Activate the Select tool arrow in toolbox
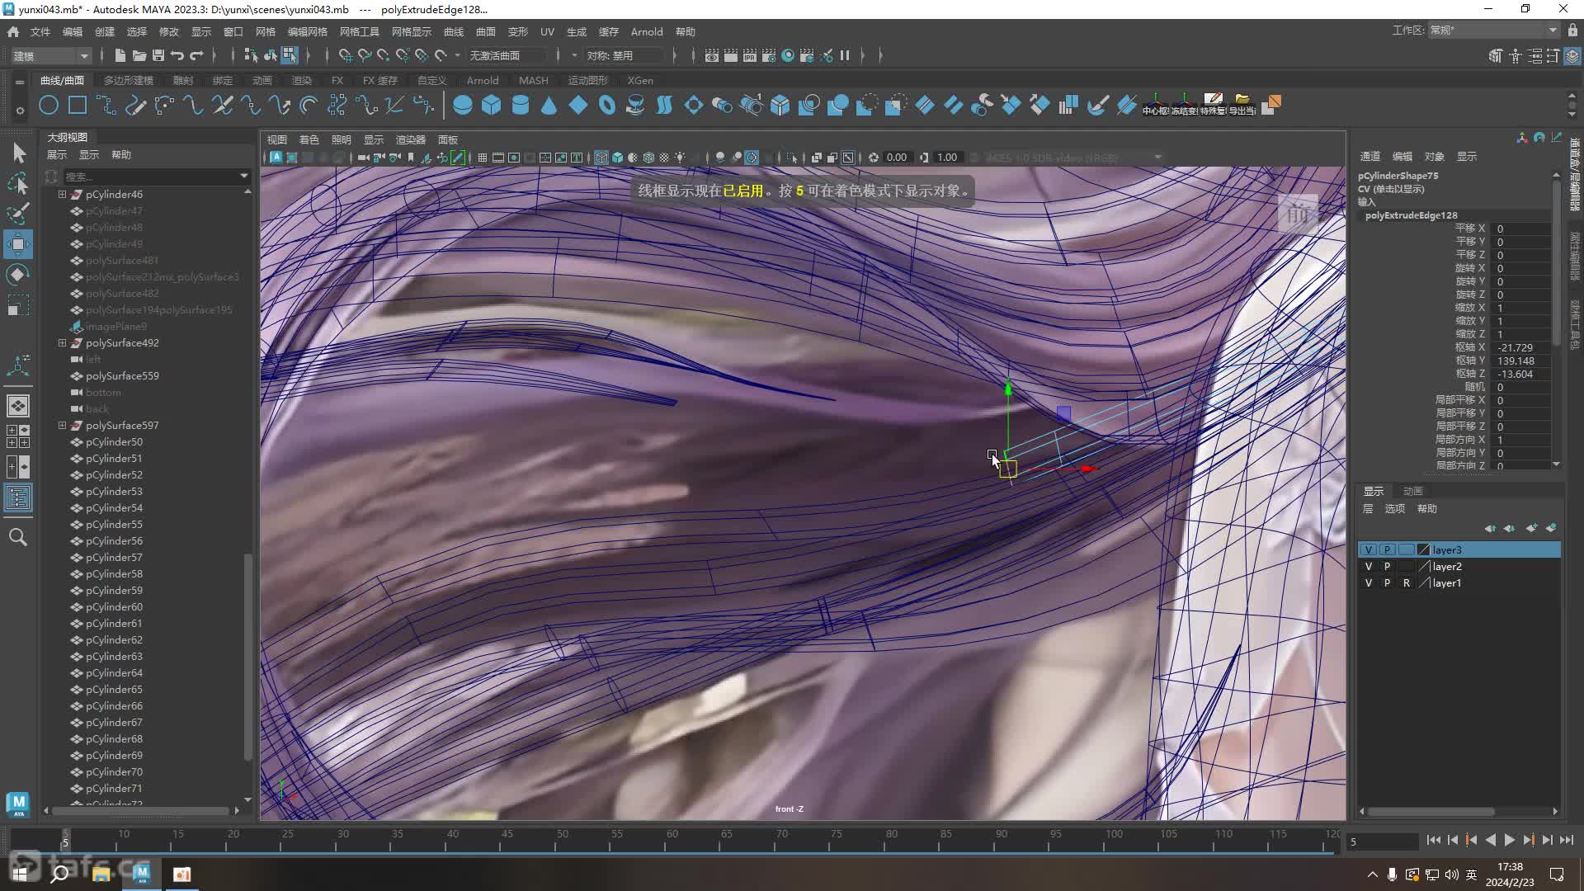The width and height of the screenshot is (1584, 891). point(18,153)
